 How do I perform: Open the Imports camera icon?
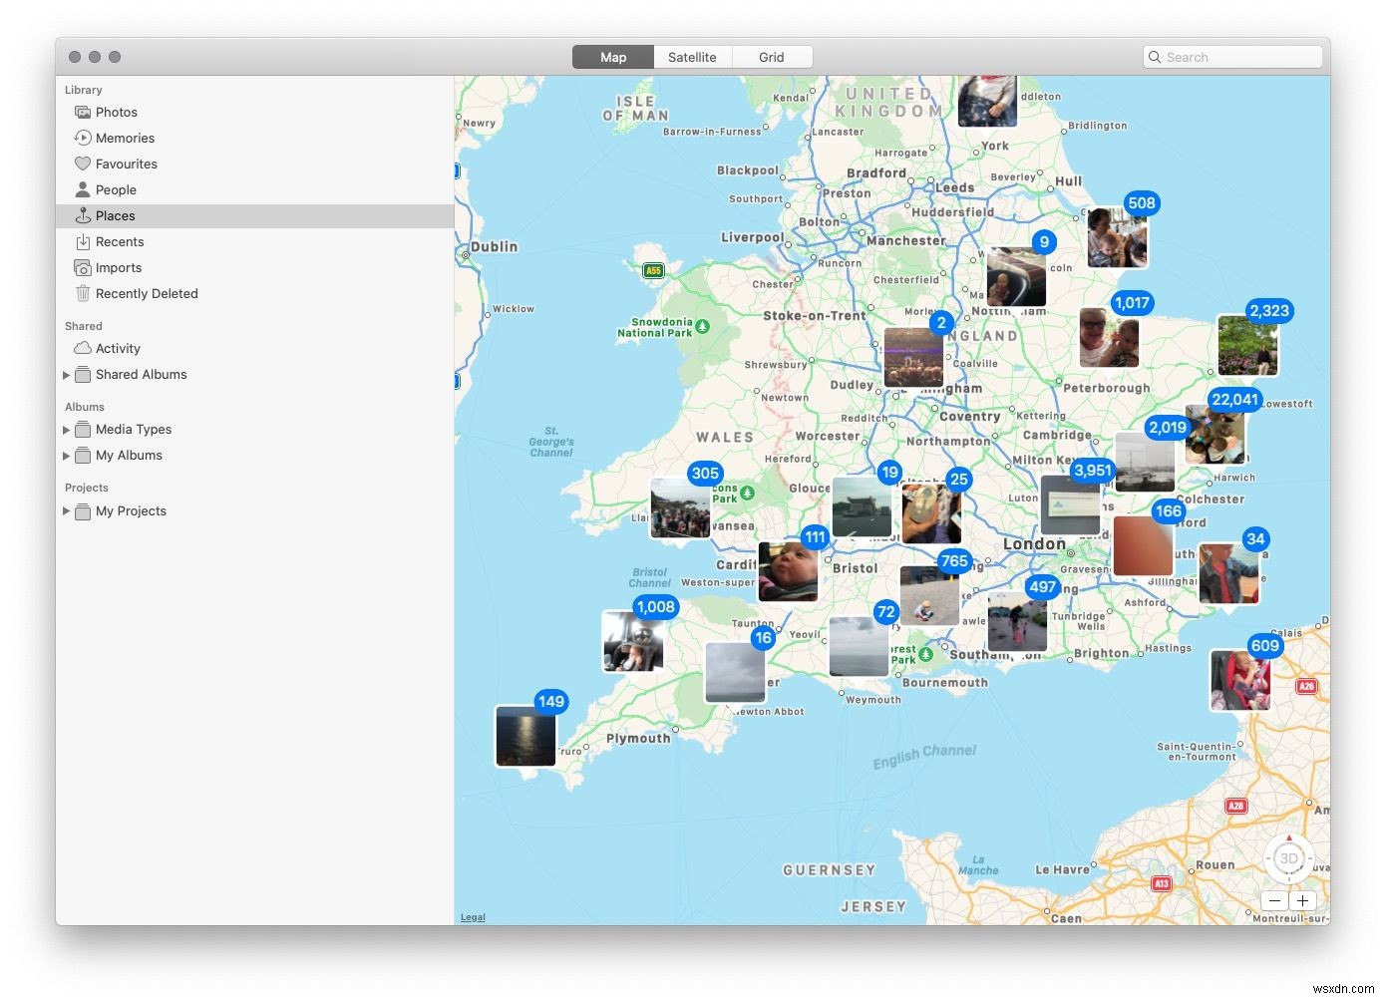pyautogui.click(x=83, y=267)
